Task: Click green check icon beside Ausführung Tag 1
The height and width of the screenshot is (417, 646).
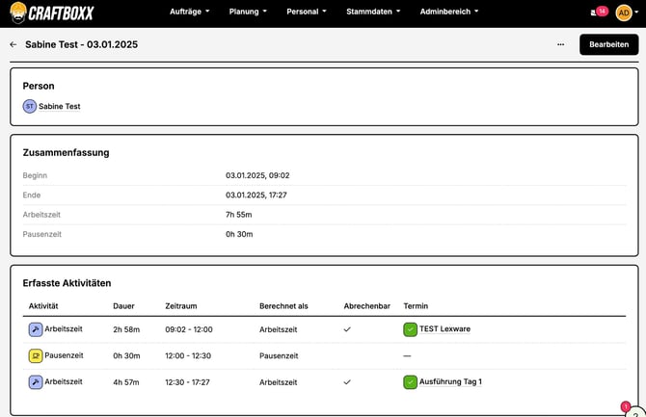Action: tap(410, 382)
